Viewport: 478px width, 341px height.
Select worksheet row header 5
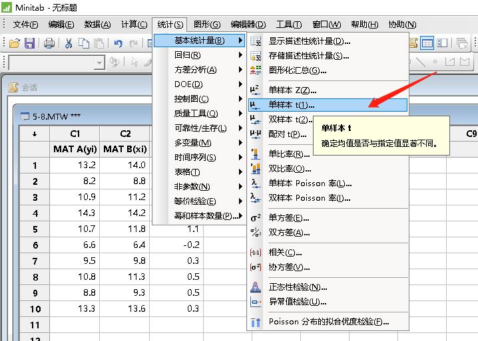click(x=35, y=229)
